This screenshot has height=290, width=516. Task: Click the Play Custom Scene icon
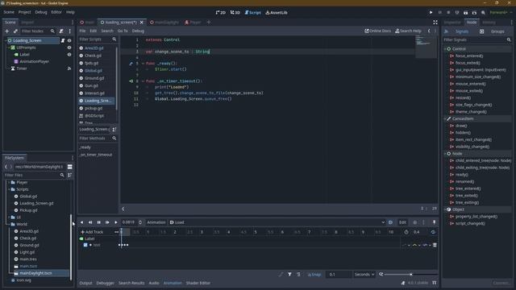[474, 13]
